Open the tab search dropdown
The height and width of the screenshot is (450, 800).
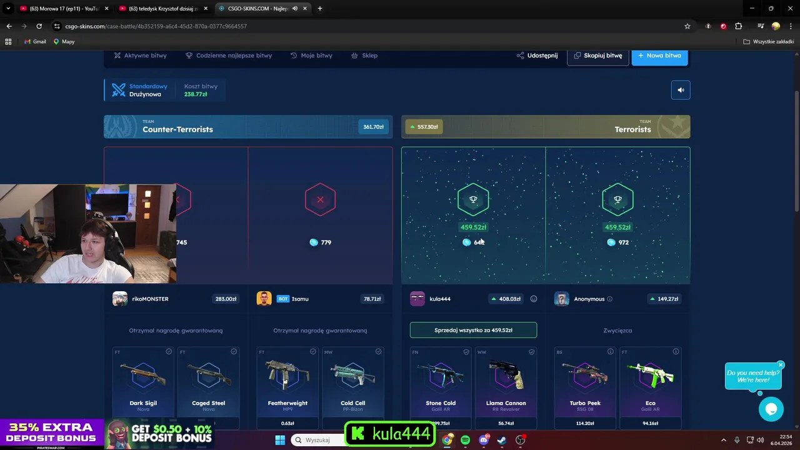[7, 9]
